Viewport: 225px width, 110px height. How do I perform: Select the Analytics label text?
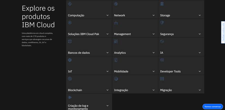tap(120, 53)
